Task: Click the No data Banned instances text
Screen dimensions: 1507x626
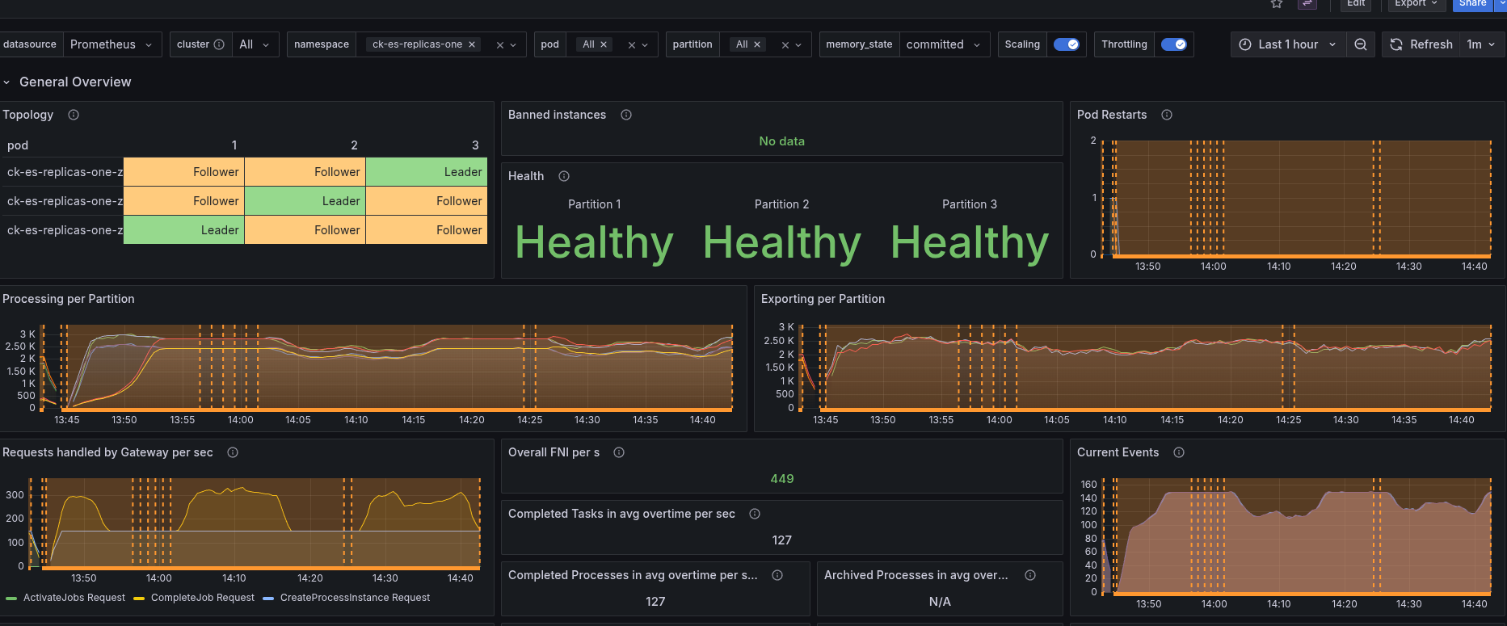Action: 782,141
